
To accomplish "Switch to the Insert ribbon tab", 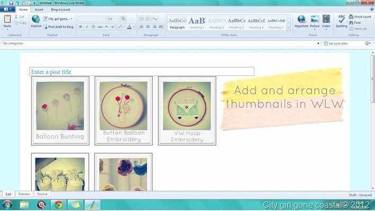I will pyautogui.click(x=39, y=9).
